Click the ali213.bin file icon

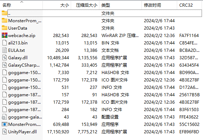pos(4,43)
